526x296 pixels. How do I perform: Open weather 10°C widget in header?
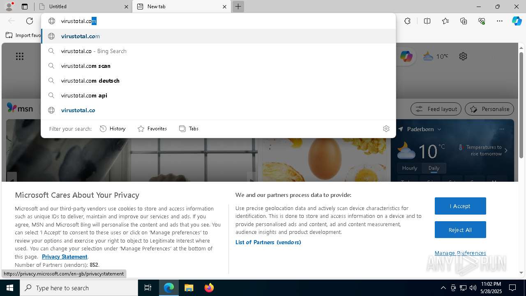pos(436,56)
